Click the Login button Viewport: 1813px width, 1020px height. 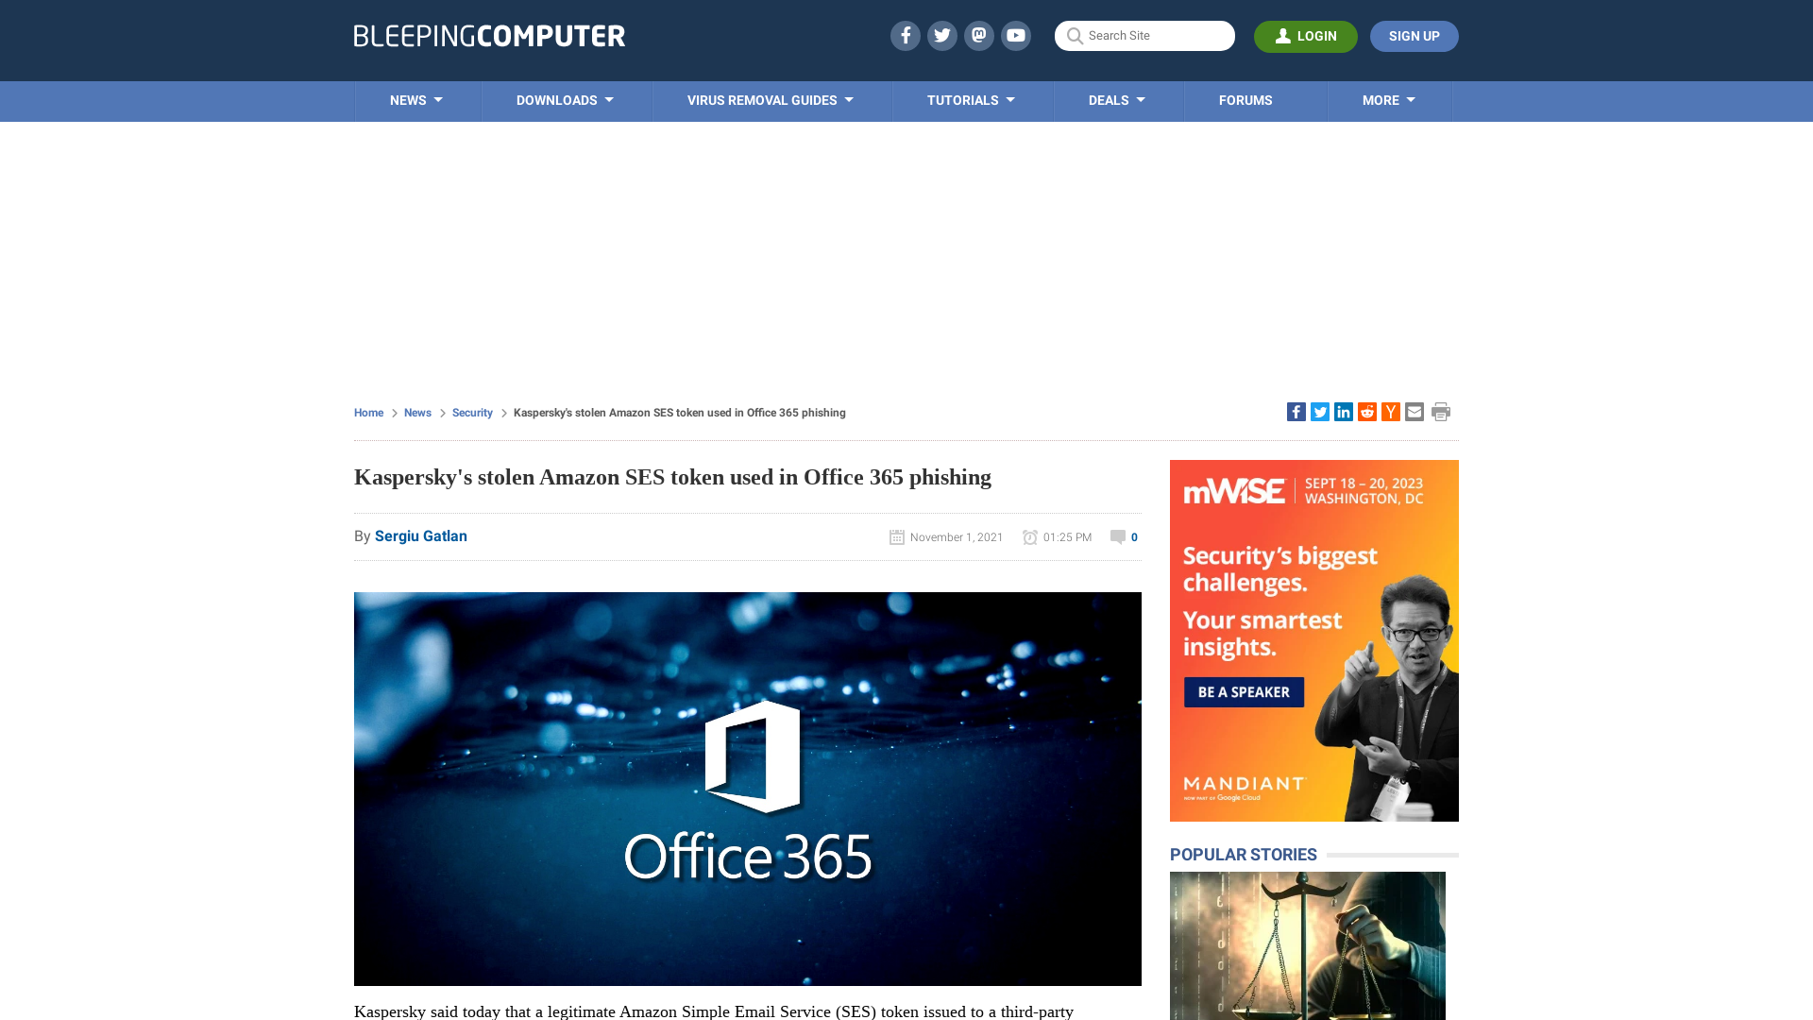click(1305, 36)
